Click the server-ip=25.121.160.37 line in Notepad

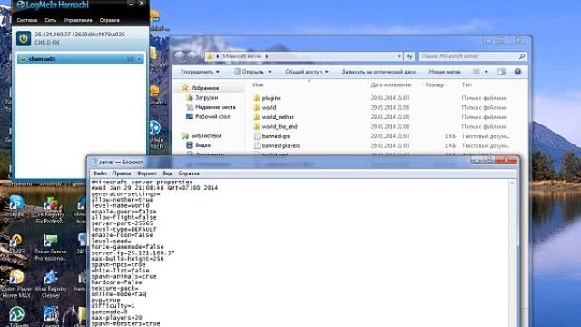[x=133, y=253]
